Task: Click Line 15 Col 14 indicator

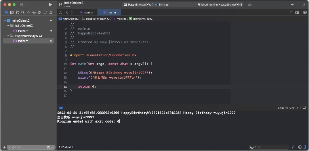Action: pos(288,108)
